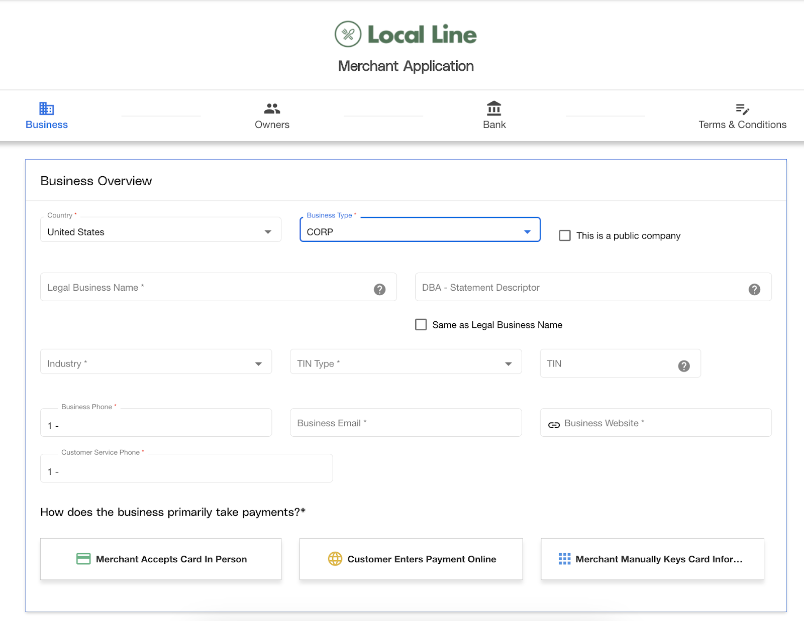Viewport: 804px width, 621px height.
Task: Click the Owners people step icon
Action: [x=272, y=108]
